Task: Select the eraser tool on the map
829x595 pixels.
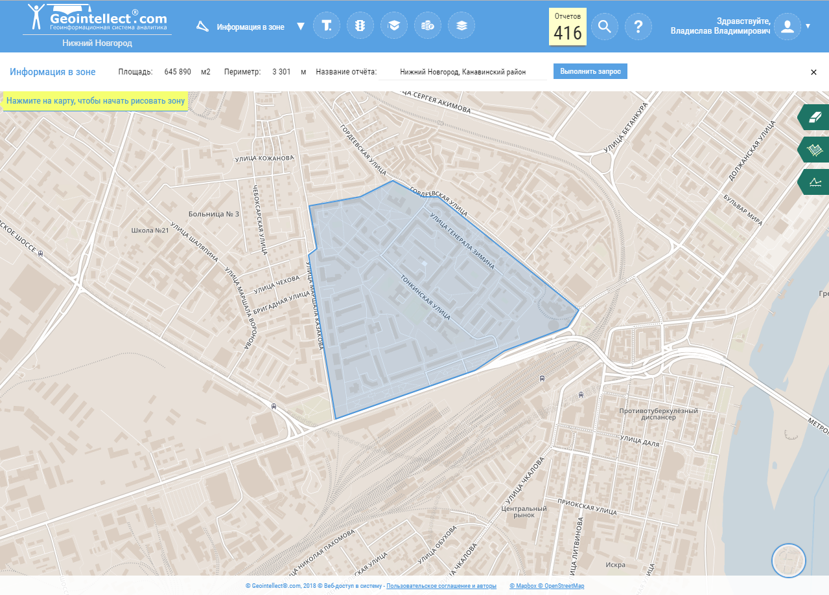Action: point(814,117)
